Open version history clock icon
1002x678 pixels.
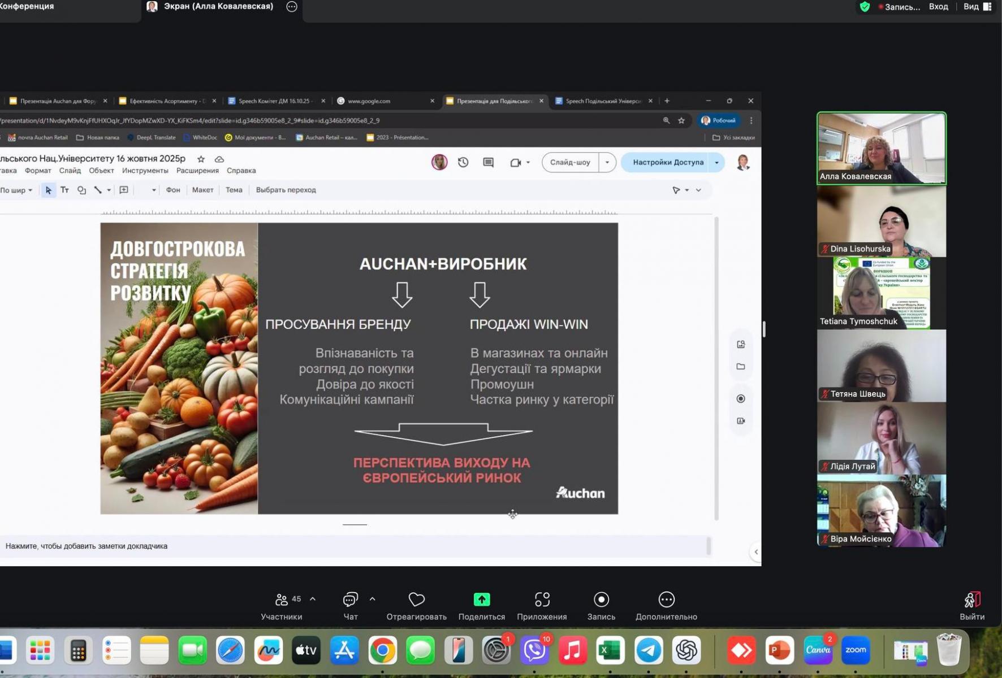click(463, 163)
